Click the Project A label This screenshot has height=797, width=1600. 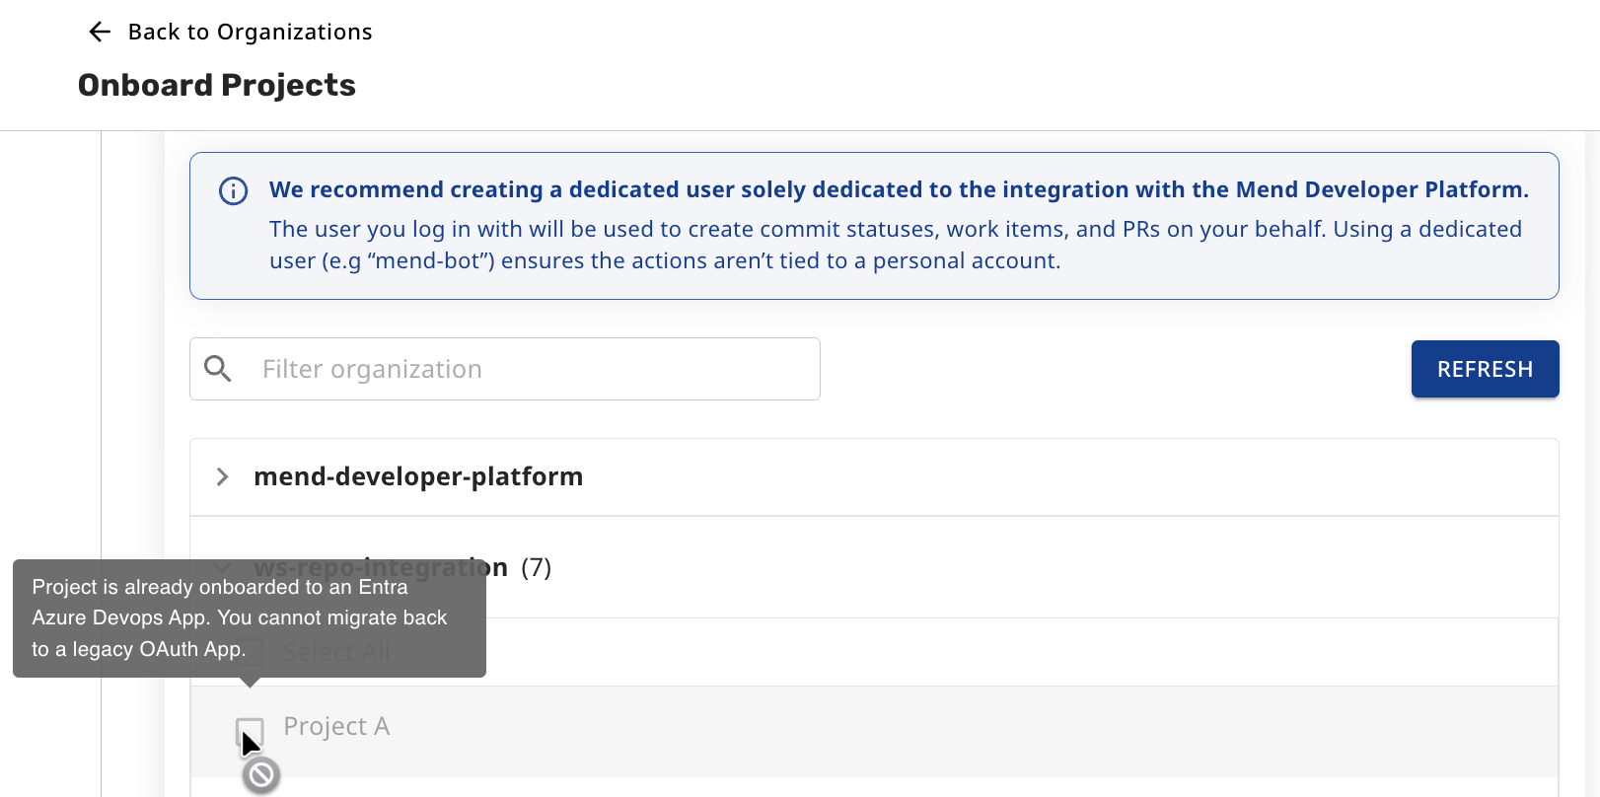click(336, 726)
